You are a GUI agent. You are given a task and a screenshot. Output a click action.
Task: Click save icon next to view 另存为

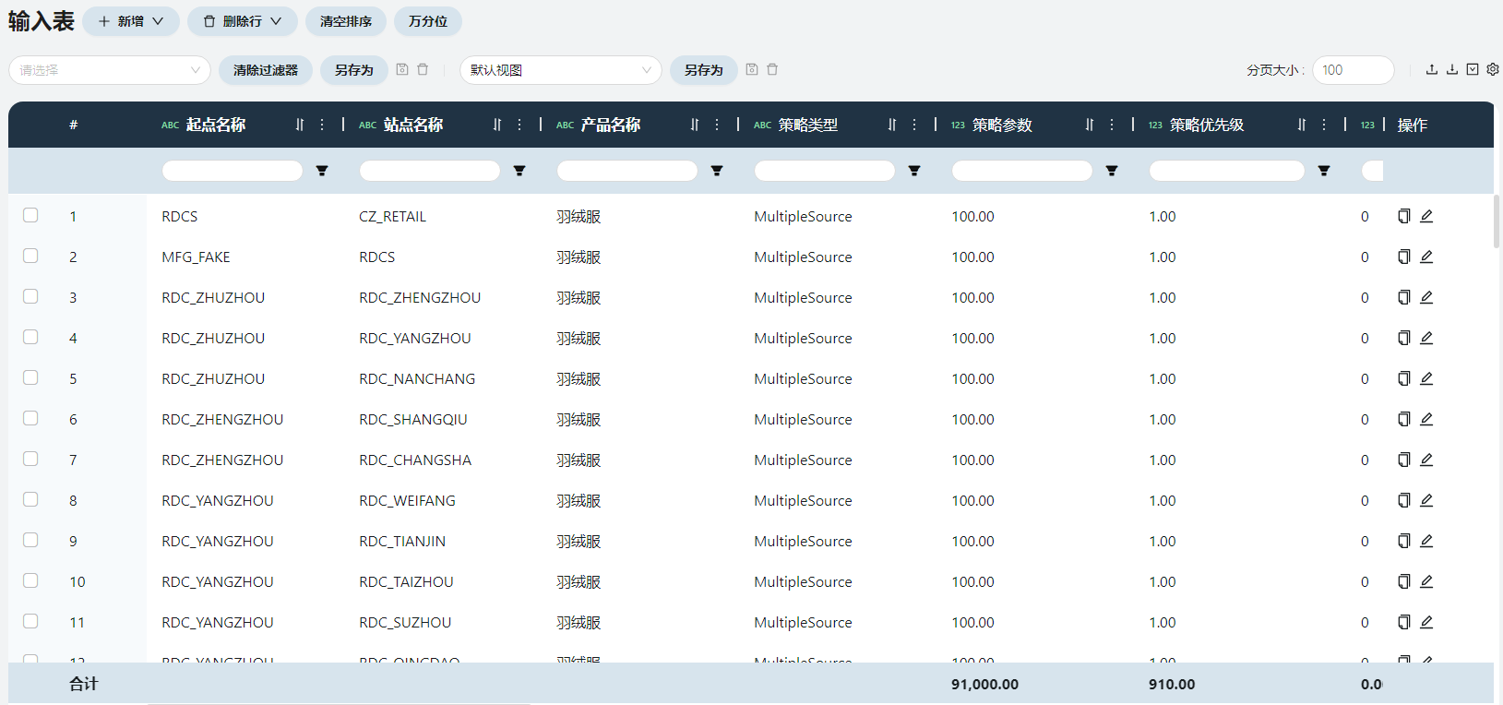(752, 69)
